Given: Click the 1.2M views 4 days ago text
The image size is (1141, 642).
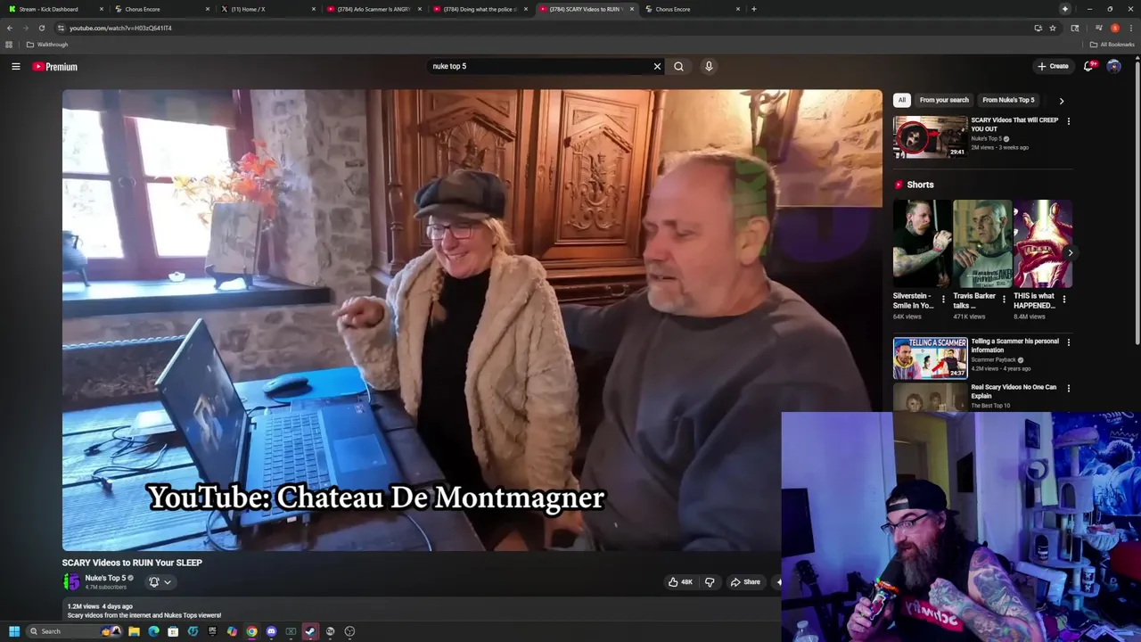Looking at the screenshot, I should click(100, 606).
